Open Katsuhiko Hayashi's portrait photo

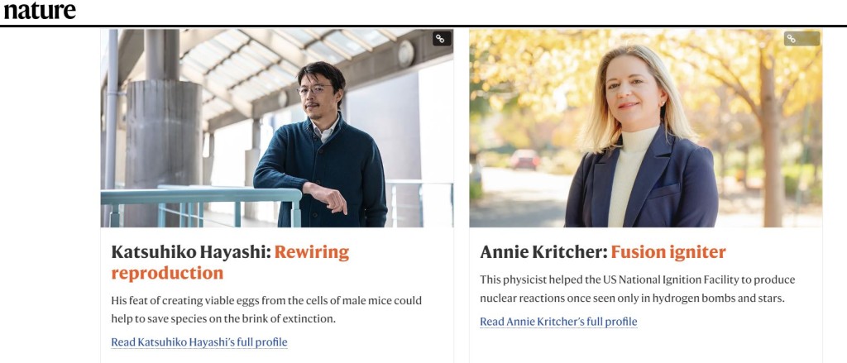[276, 128]
